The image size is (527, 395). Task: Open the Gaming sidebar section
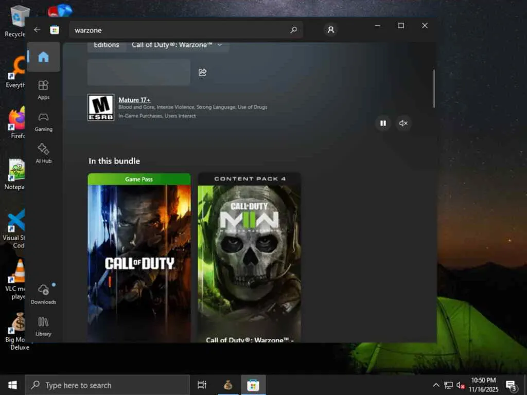point(44,122)
